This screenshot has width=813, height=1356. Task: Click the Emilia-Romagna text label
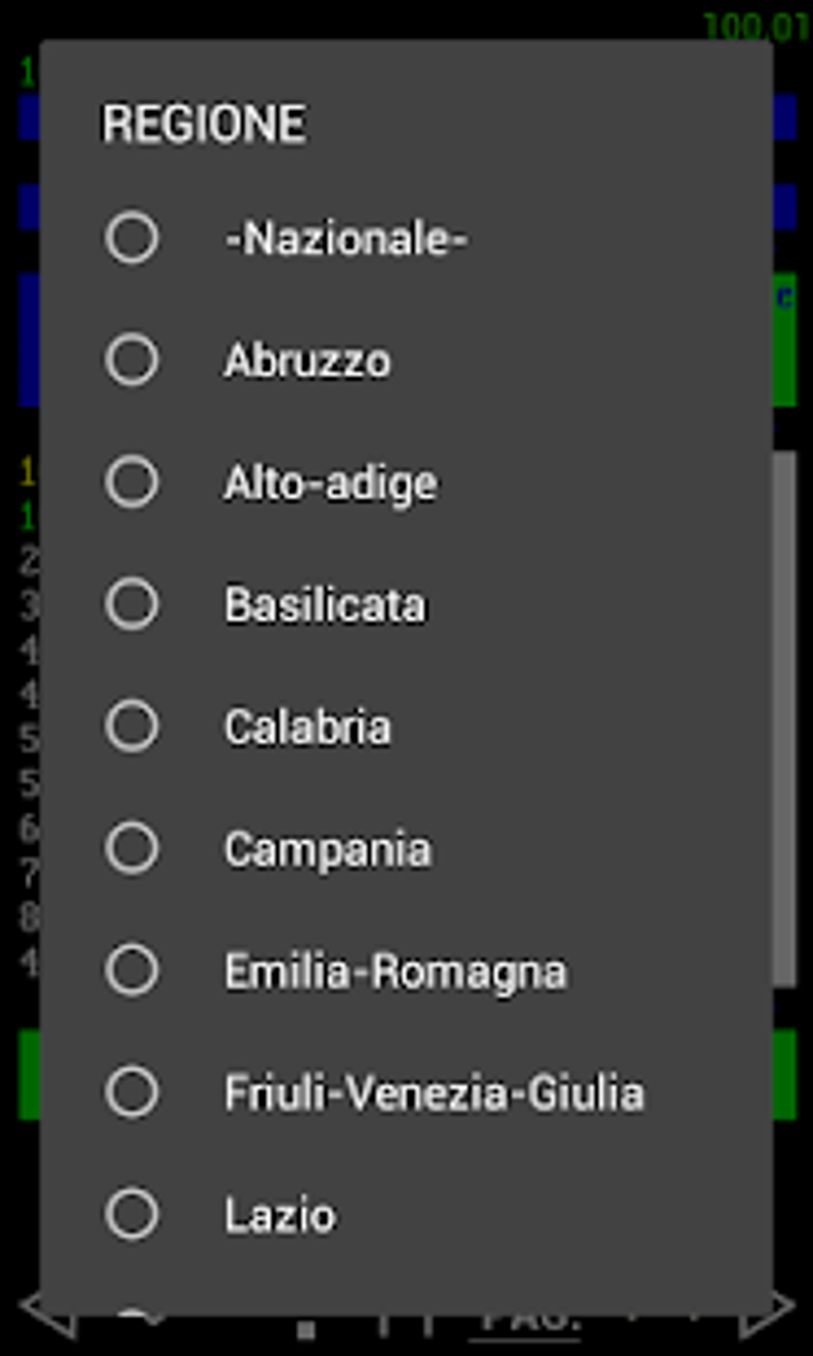(x=395, y=972)
